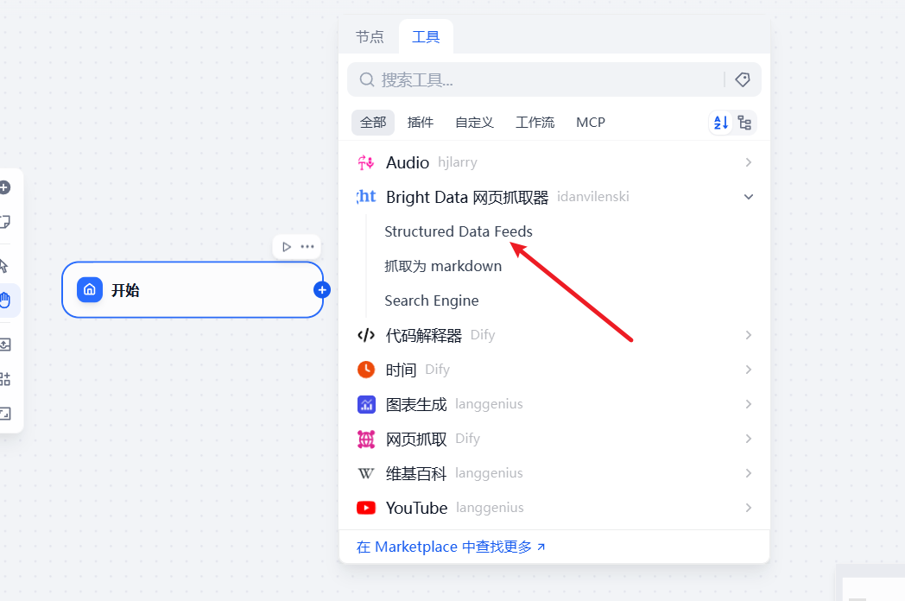The width and height of the screenshot is (905, 601).
Task: Filter tools by 自定义
Action: [474, 123]
